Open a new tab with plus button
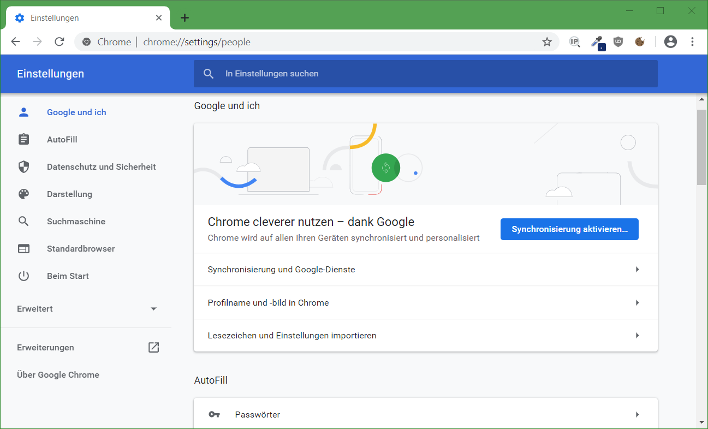This screenshot has height=429, width=708. click(185, 18)
